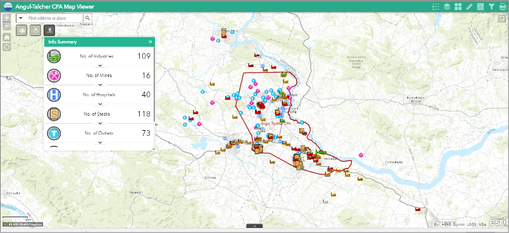Zoom out on the map
Screen dimensions: 509x233
(7, 27)
